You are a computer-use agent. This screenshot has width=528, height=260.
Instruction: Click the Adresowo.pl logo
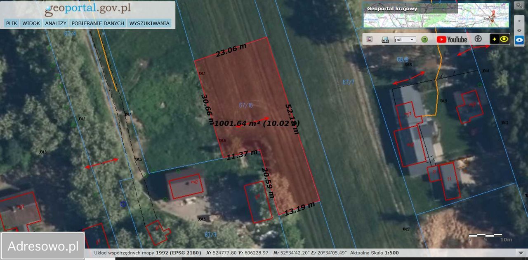(x=43, y=246)
